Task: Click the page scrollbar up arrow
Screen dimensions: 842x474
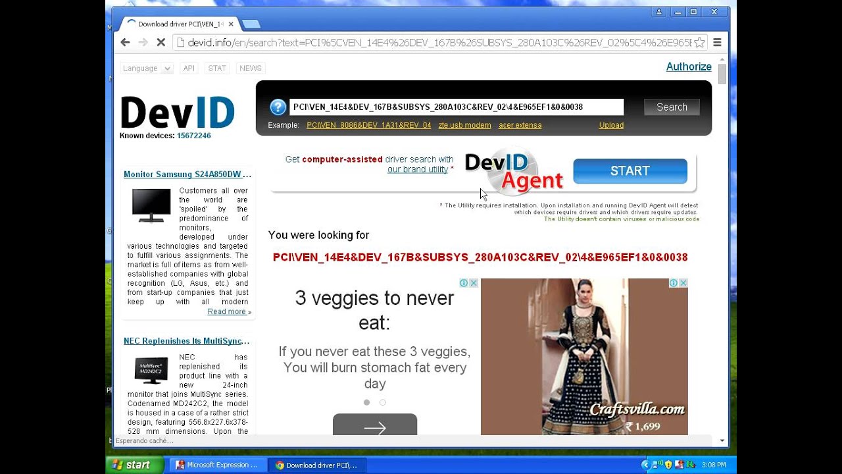Action: tap(722, 59)
